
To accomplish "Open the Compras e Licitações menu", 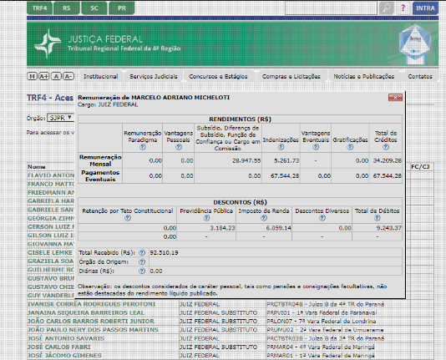I will pos(291,77).
